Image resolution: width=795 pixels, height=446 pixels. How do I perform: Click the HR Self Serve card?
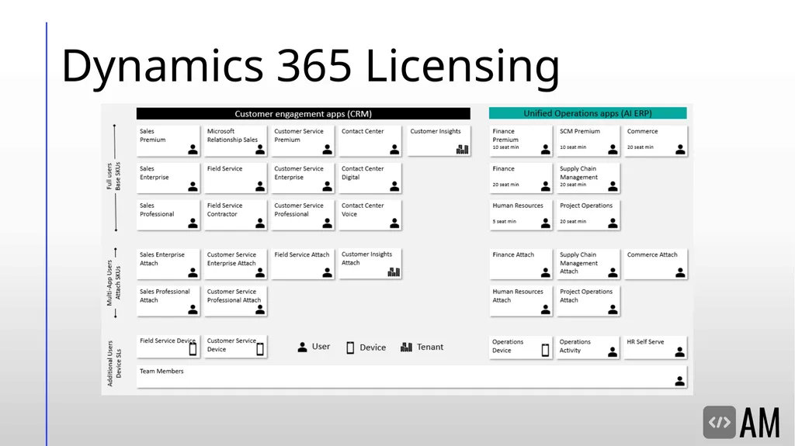pyautogui.click(x=655, y=347)
